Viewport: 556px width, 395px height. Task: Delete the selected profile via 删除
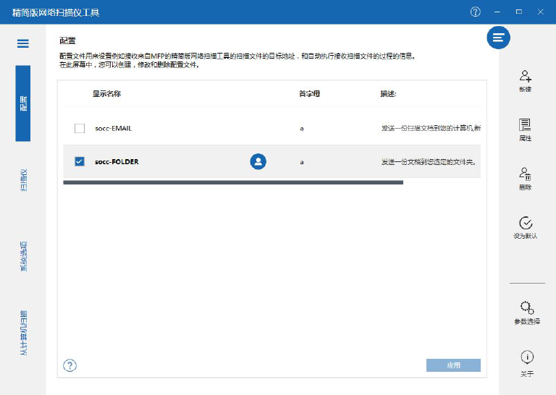coord(525,179)
